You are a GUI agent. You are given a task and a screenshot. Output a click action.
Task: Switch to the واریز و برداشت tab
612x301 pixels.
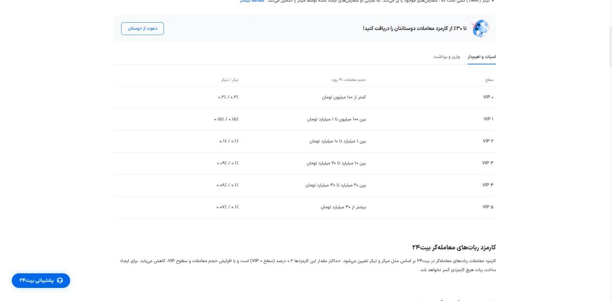[447, 57]
